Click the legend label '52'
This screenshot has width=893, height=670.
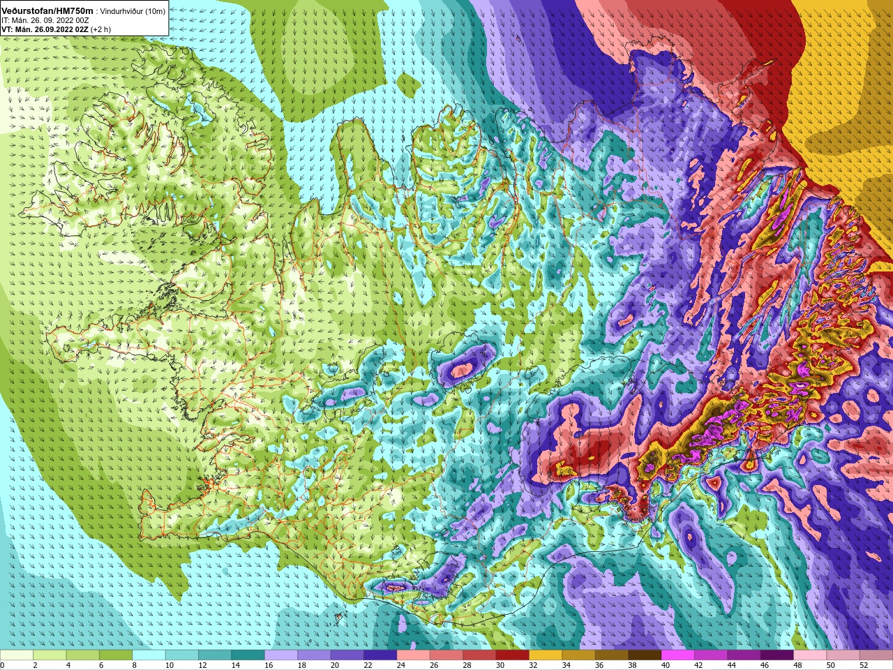(864, 665)
